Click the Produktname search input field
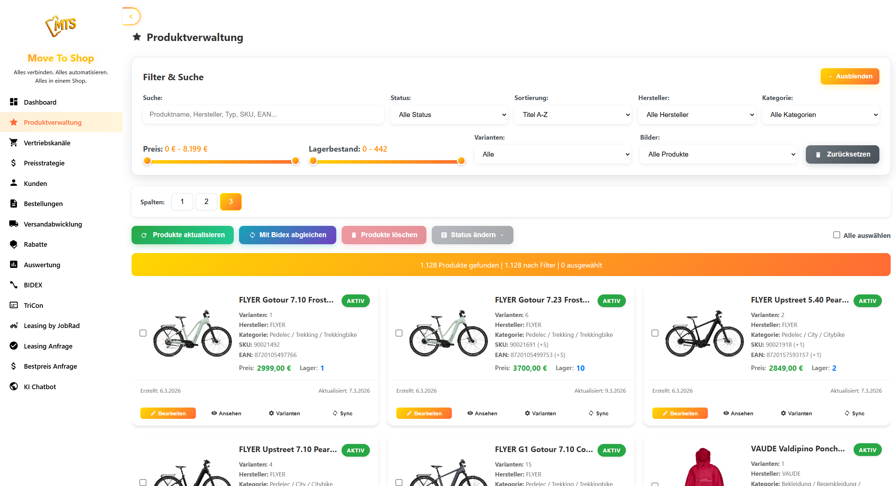 click(x=263, y=115)
